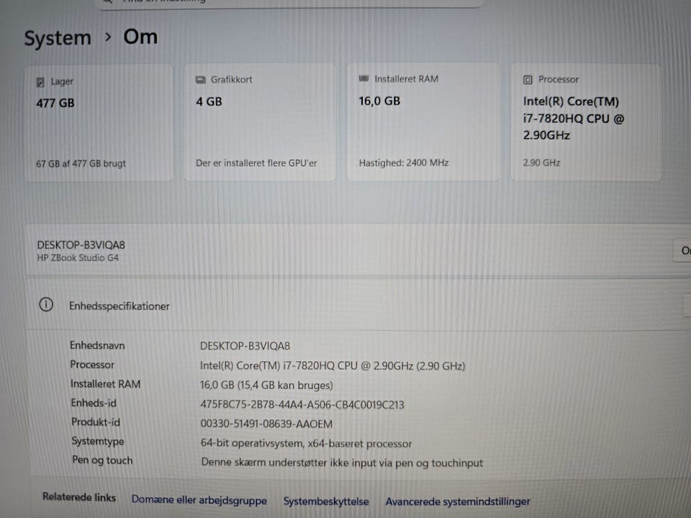Click the Systemtype label

98,441
